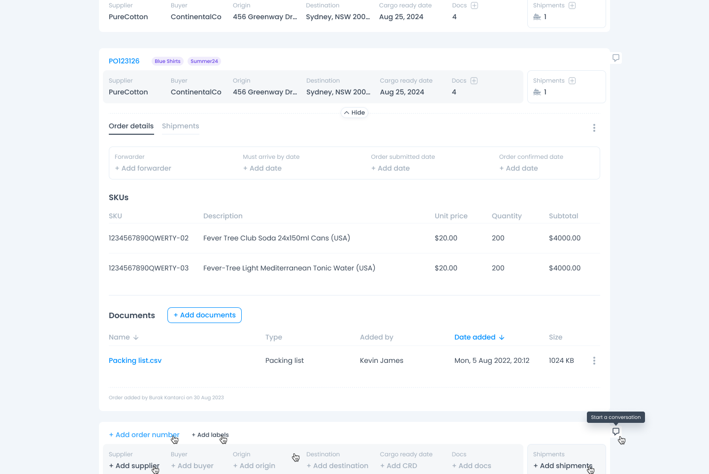
Task: Click the plus icon beside Shipments in PO123126
Action: pos(572,81)
